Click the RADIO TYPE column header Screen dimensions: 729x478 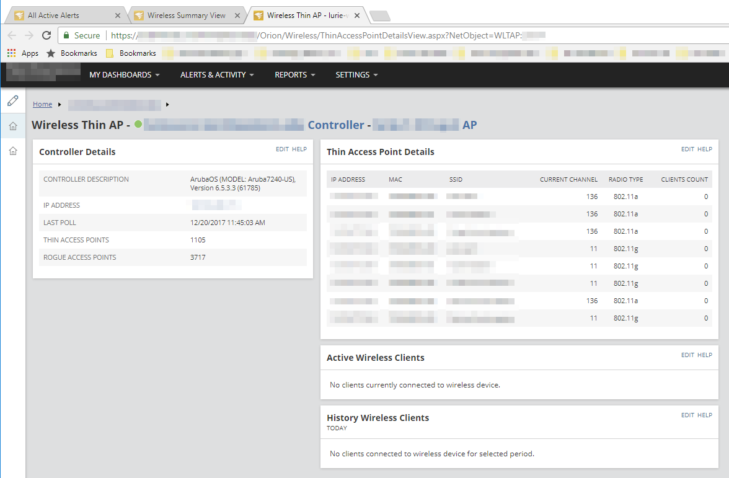(x=626, y=180)
